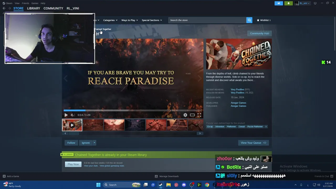Open Steam notifications bell
Screen dimensions: 336x189
pos(288,3)
